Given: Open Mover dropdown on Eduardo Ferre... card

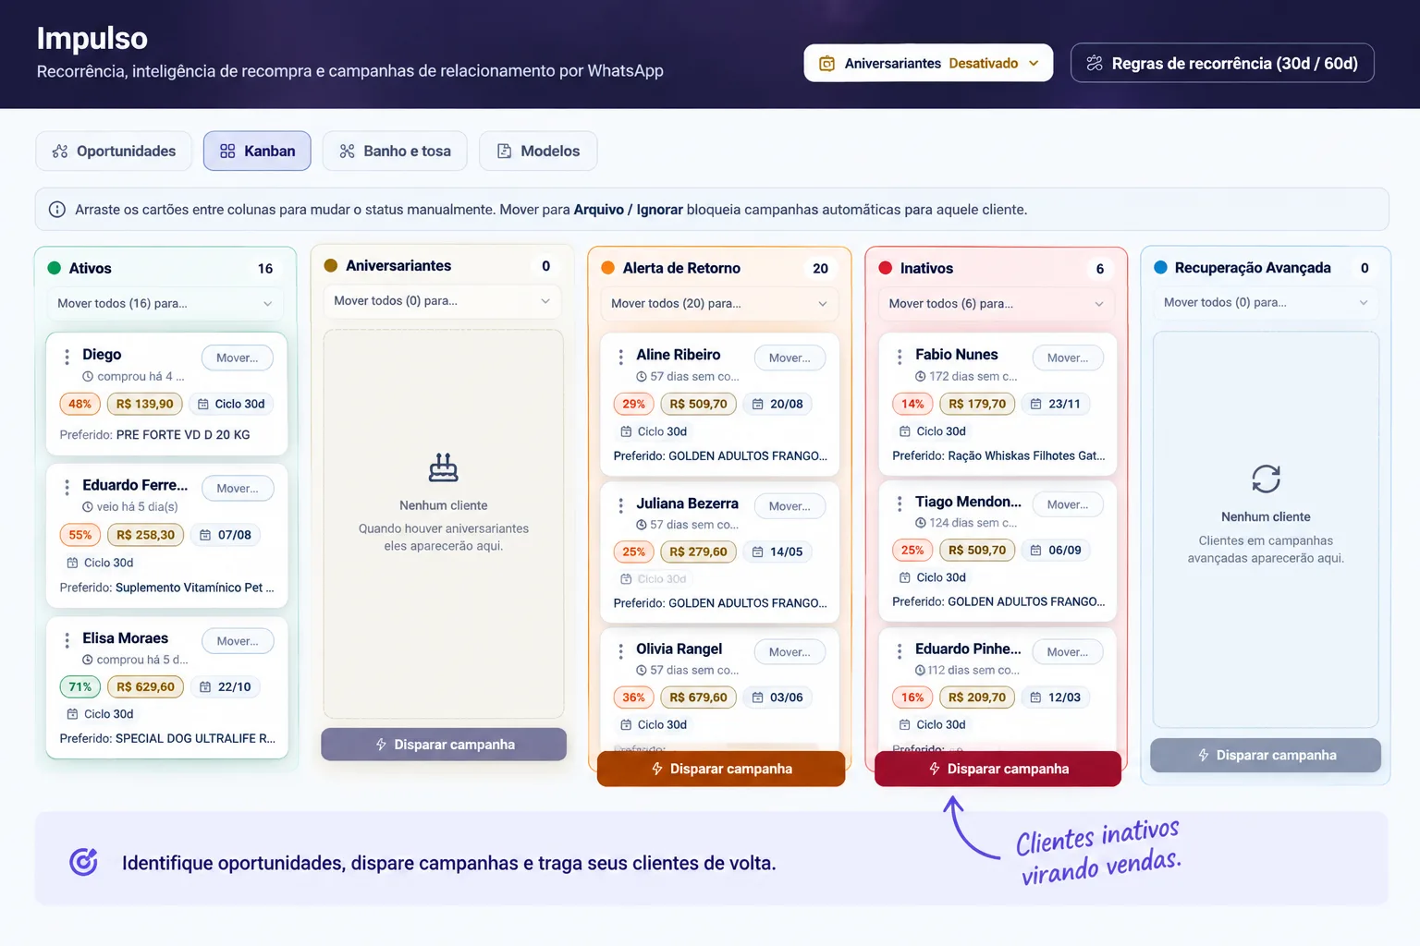Looking at the screenshot, I should [238, 488].
